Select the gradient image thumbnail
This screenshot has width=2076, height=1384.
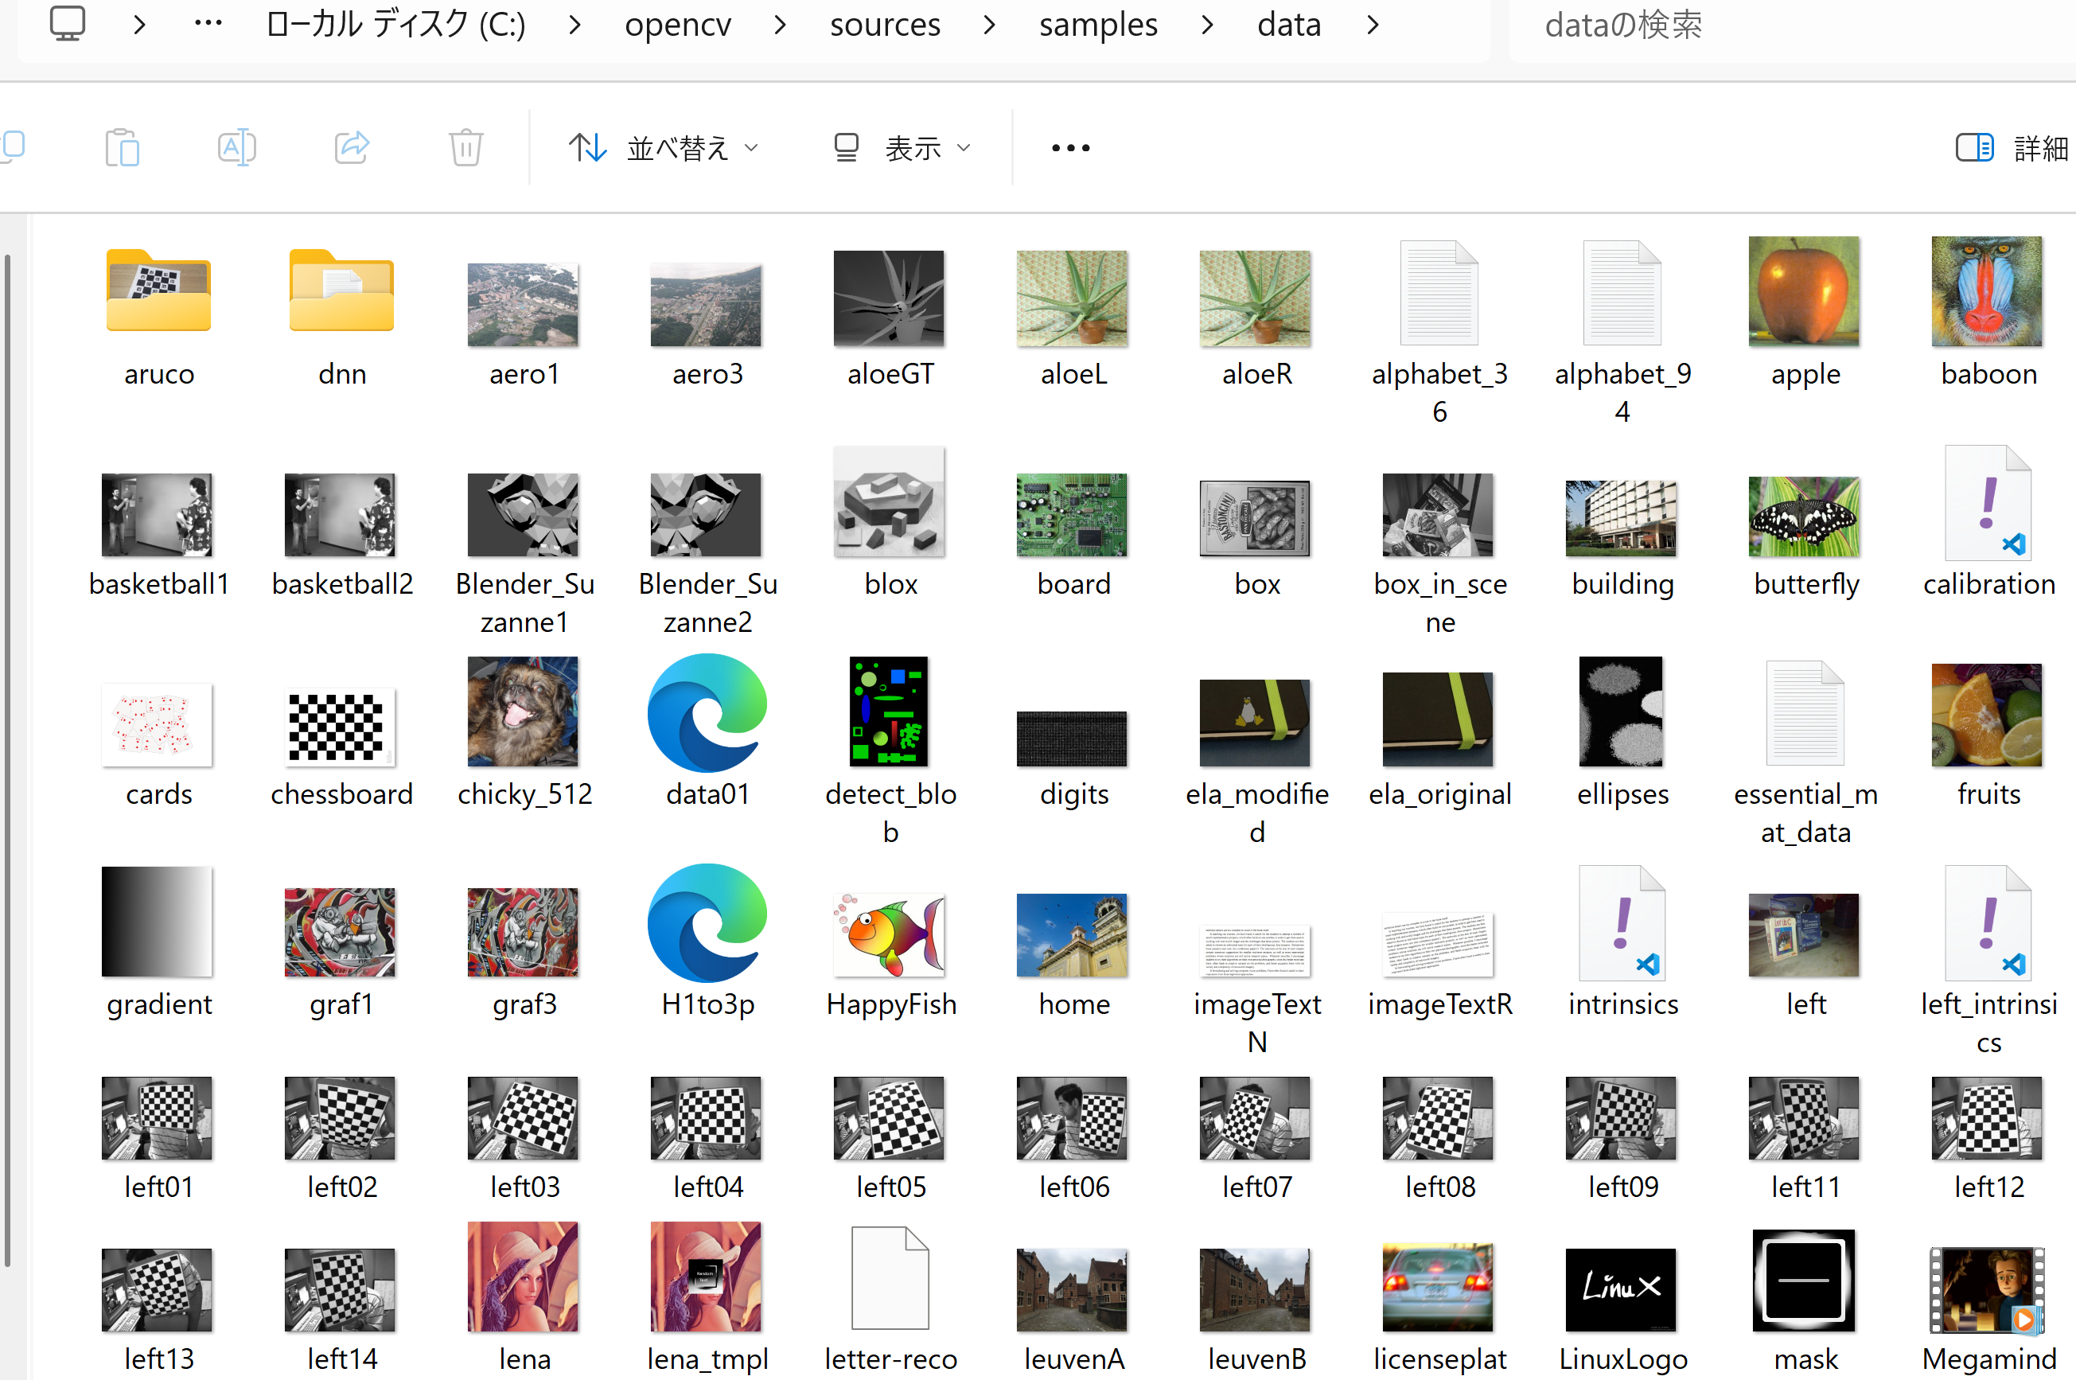(157, 922)
